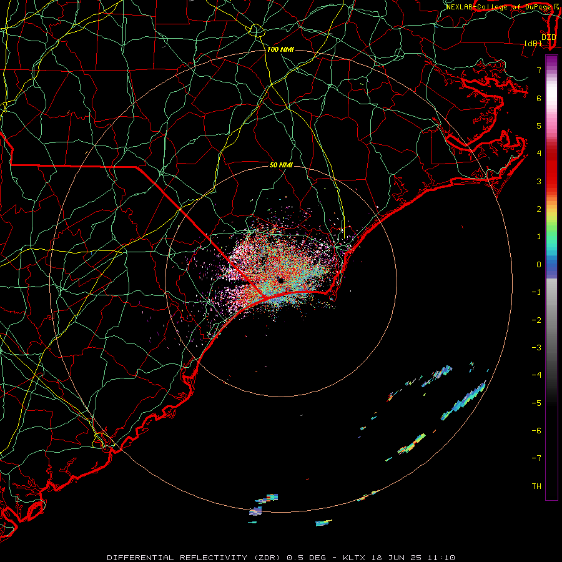The width and height of the screenshot is (562, 562).
Task: Click the legend value 7
Action: click(x=539, y=70)
